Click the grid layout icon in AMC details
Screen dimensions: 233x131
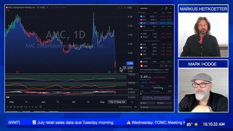[166, 66]
